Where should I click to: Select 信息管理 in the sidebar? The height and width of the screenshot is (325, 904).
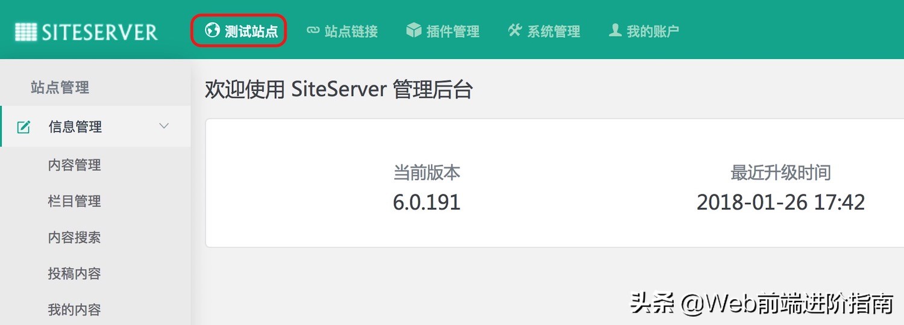(95, 126)
